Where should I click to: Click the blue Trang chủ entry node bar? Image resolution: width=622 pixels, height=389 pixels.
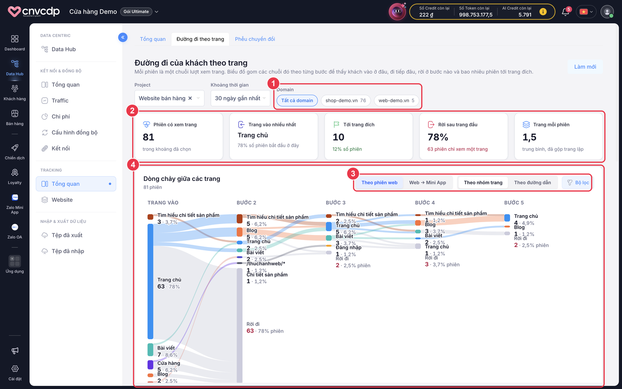coord(150,281)
